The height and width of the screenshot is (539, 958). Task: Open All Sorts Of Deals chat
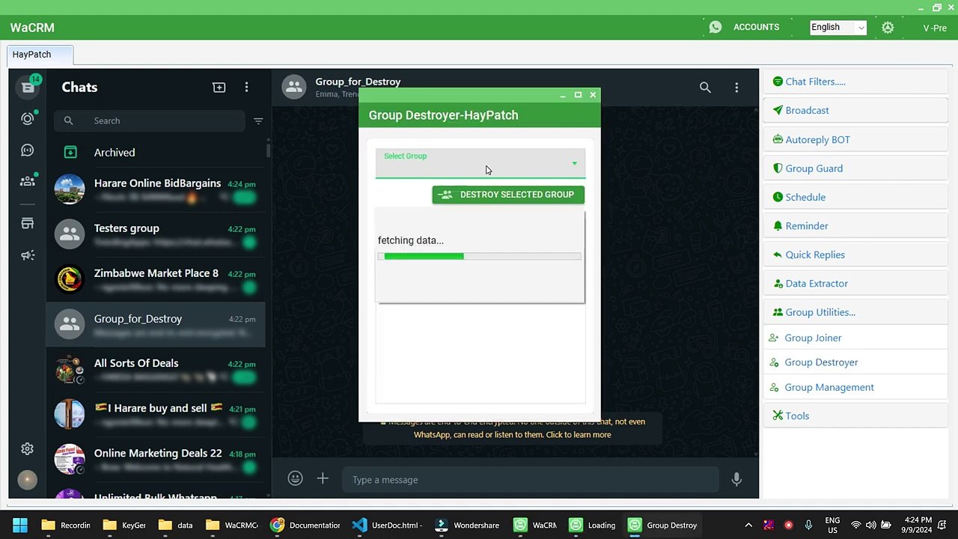[156, 370]
